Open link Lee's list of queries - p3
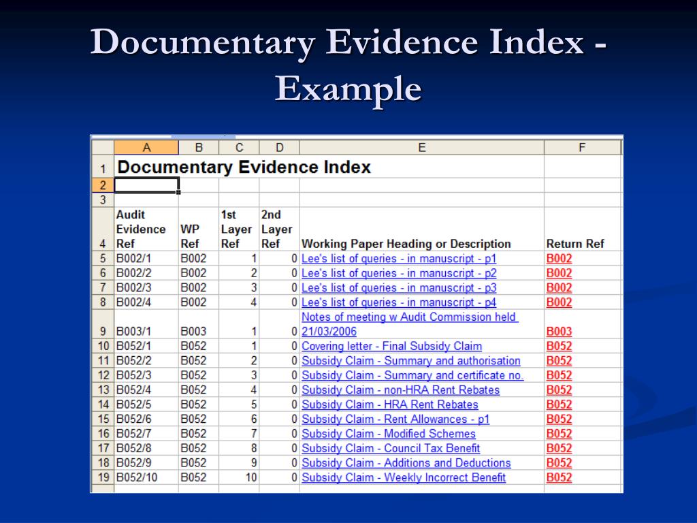The image size is (697, 523). tap(399, 288)
